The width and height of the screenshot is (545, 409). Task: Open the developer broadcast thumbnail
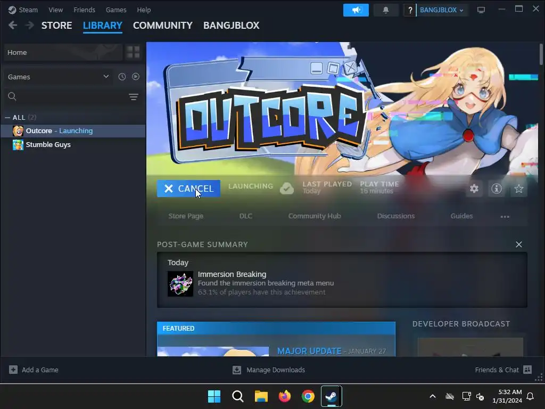[470, 347]
